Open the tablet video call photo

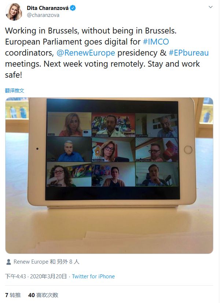[109, 176]
